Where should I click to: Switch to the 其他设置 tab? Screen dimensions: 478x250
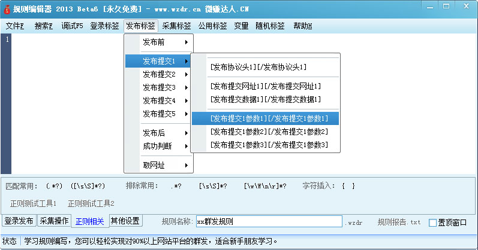coord(125,221)
